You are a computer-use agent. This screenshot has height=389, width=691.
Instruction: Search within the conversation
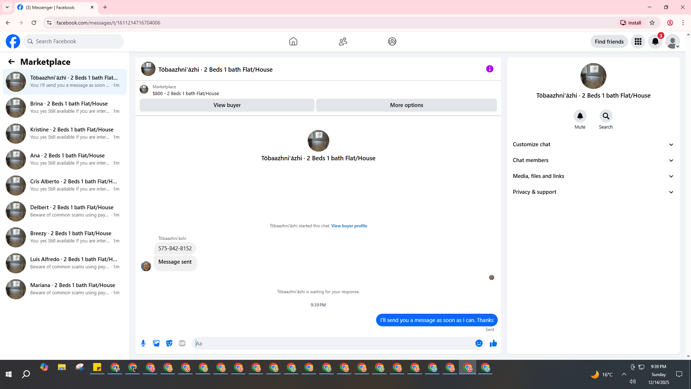click(x=606, y=116)
